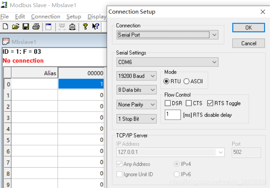
Task: Open the None Parity dropdown
Action: [136, 104]
